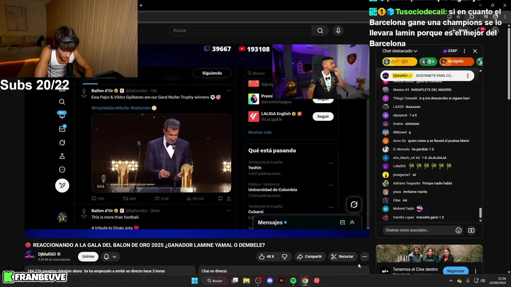
Task: Open File Explorer from the taskbar
Action: (246, 281)
